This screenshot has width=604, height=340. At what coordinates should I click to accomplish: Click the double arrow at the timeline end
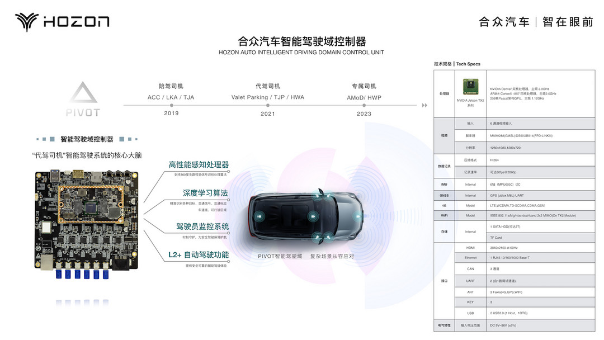click(x=424, y=105)
